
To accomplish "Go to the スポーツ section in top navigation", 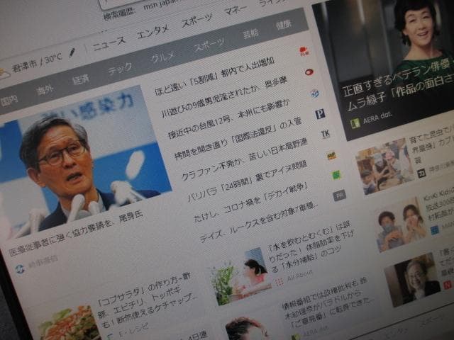I will click(x=196, y=21).
